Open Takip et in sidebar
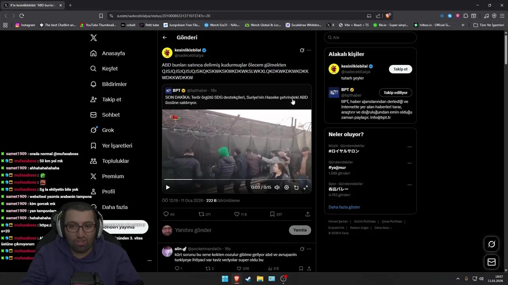 106,99
